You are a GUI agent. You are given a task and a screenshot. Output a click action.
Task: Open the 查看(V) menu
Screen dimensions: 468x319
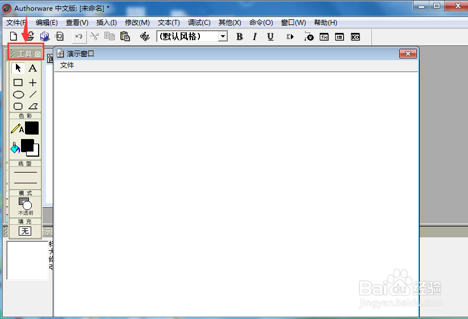coord(77,23)
